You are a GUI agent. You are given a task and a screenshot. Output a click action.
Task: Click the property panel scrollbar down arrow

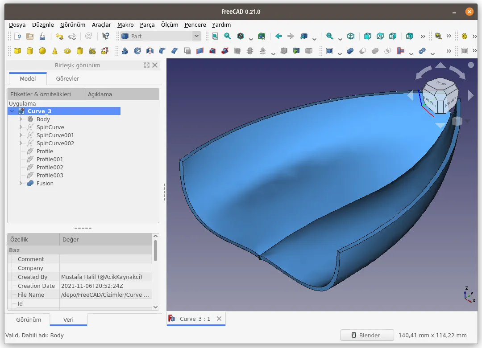click(156, 307)
